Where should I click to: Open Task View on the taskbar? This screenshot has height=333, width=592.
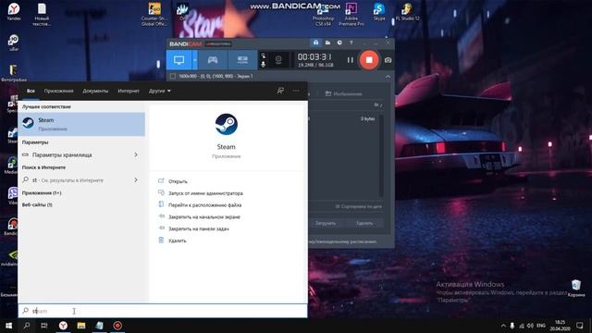pos(44,326)
